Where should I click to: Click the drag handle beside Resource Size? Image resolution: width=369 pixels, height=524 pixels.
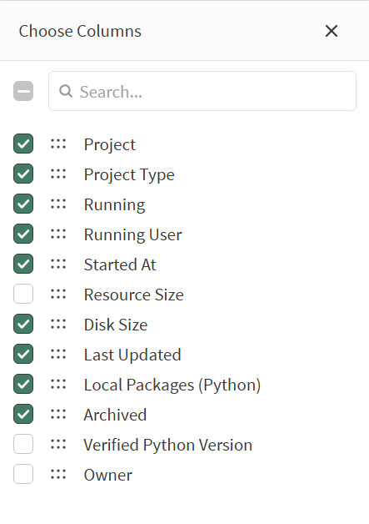click(x=58, y=294)
